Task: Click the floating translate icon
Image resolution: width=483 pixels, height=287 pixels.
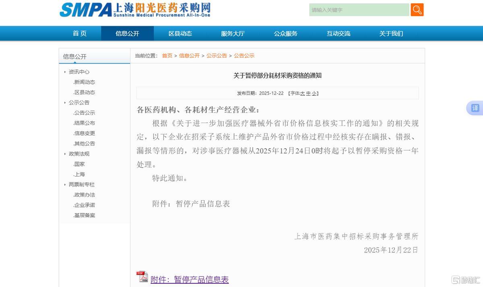Action: (475, 108)
